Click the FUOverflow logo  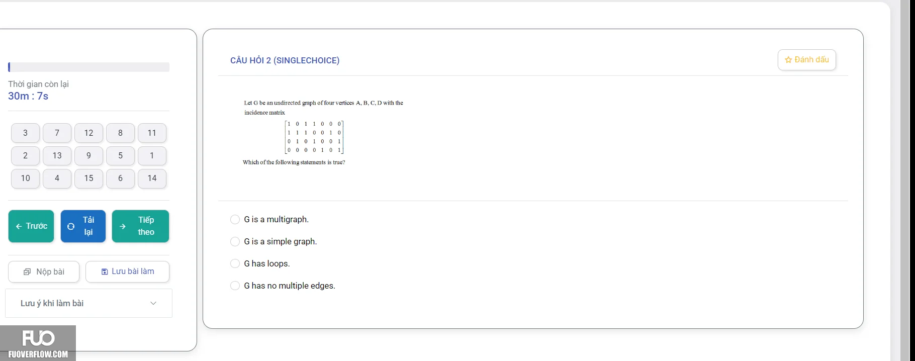point(38,343)
